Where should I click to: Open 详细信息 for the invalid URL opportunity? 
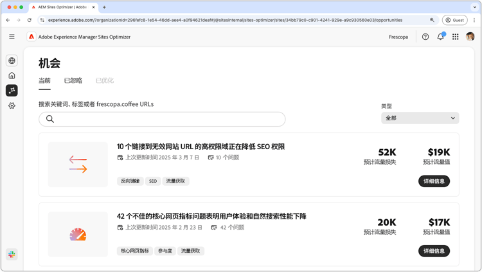coord(434,181)
